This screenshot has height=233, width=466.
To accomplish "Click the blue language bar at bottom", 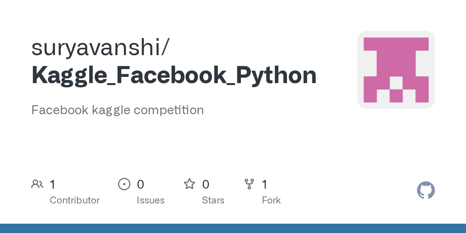I will (x=233, y=228).
